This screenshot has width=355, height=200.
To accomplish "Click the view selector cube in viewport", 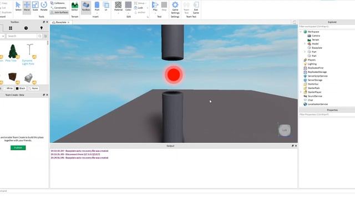I will 285,130.
